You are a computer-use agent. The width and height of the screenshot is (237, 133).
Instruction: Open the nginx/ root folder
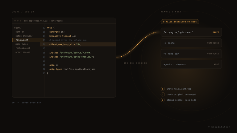(18, 28)
